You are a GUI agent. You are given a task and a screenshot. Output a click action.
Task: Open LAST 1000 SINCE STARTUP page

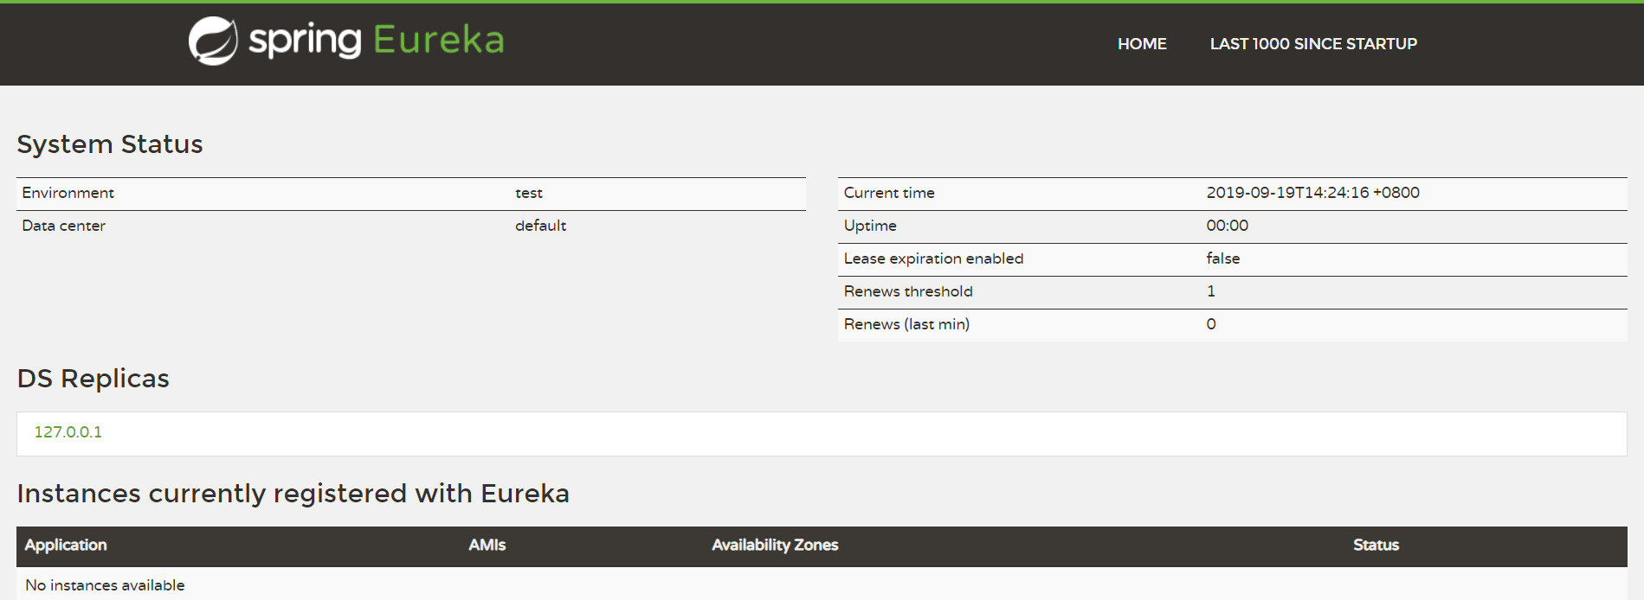(1313, 44)
